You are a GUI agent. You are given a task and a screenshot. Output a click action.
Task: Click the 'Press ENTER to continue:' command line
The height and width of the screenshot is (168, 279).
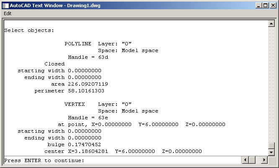click(44, 160)
